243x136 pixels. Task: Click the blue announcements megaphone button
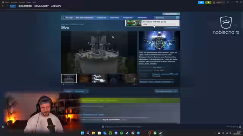[201, 2]
